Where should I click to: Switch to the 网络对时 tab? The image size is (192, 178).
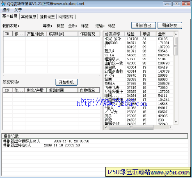[66, 17]
